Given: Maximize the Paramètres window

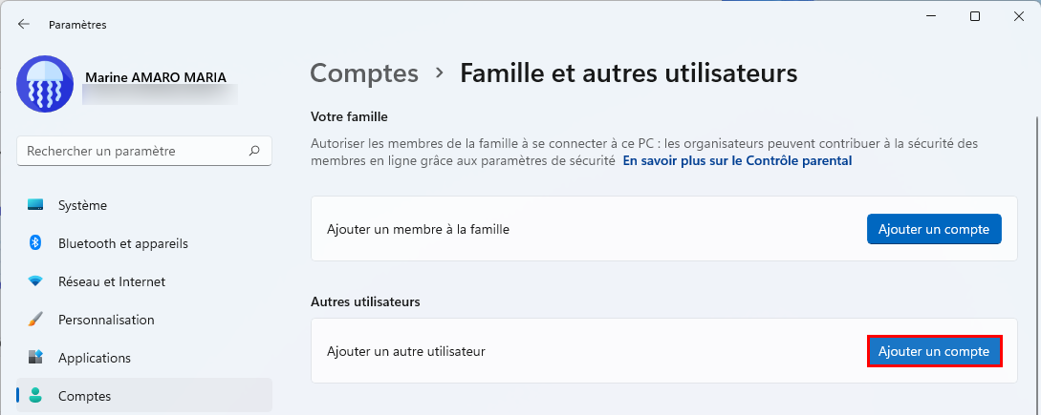Looking at the screenshot, I should (975, 16).
